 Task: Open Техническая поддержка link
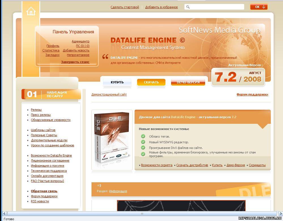point(49,171)
